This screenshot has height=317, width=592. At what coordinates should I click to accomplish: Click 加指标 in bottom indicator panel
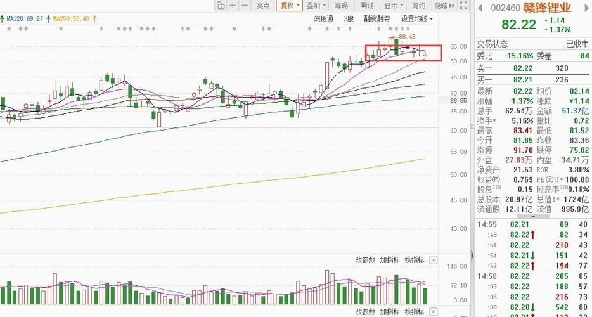point(390,312)
